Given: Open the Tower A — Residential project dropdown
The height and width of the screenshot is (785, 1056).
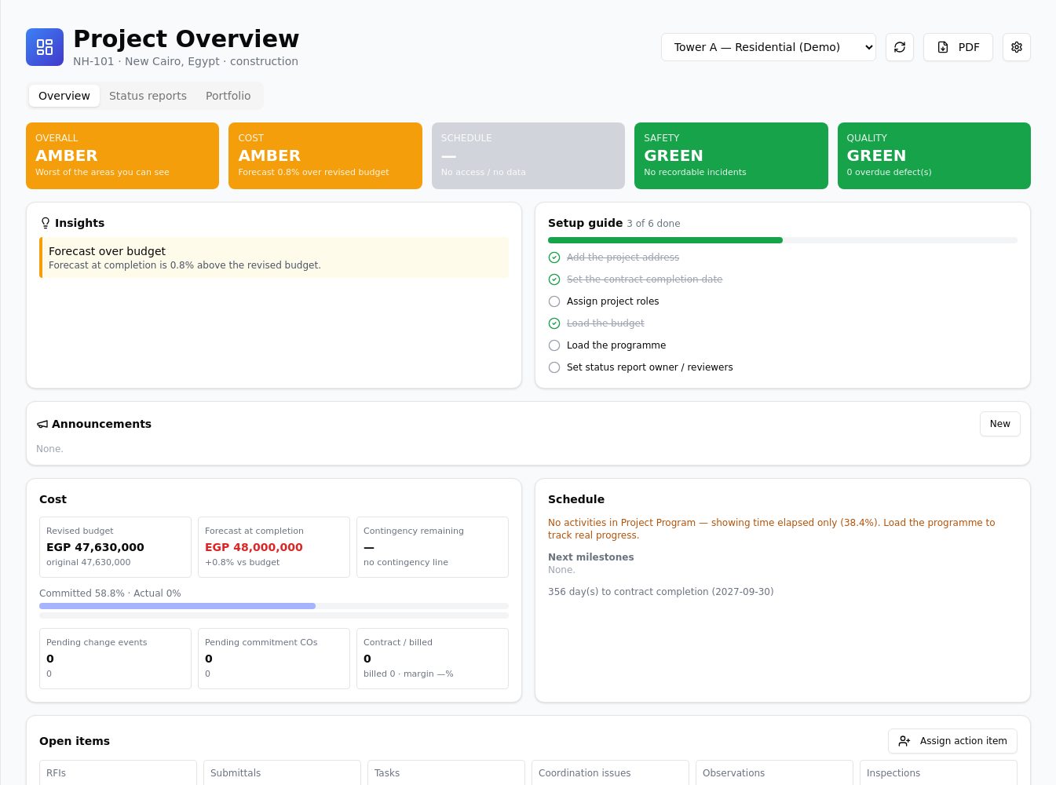Looking at the screenshot, I should pyautogui.click(x=769, y=47).
